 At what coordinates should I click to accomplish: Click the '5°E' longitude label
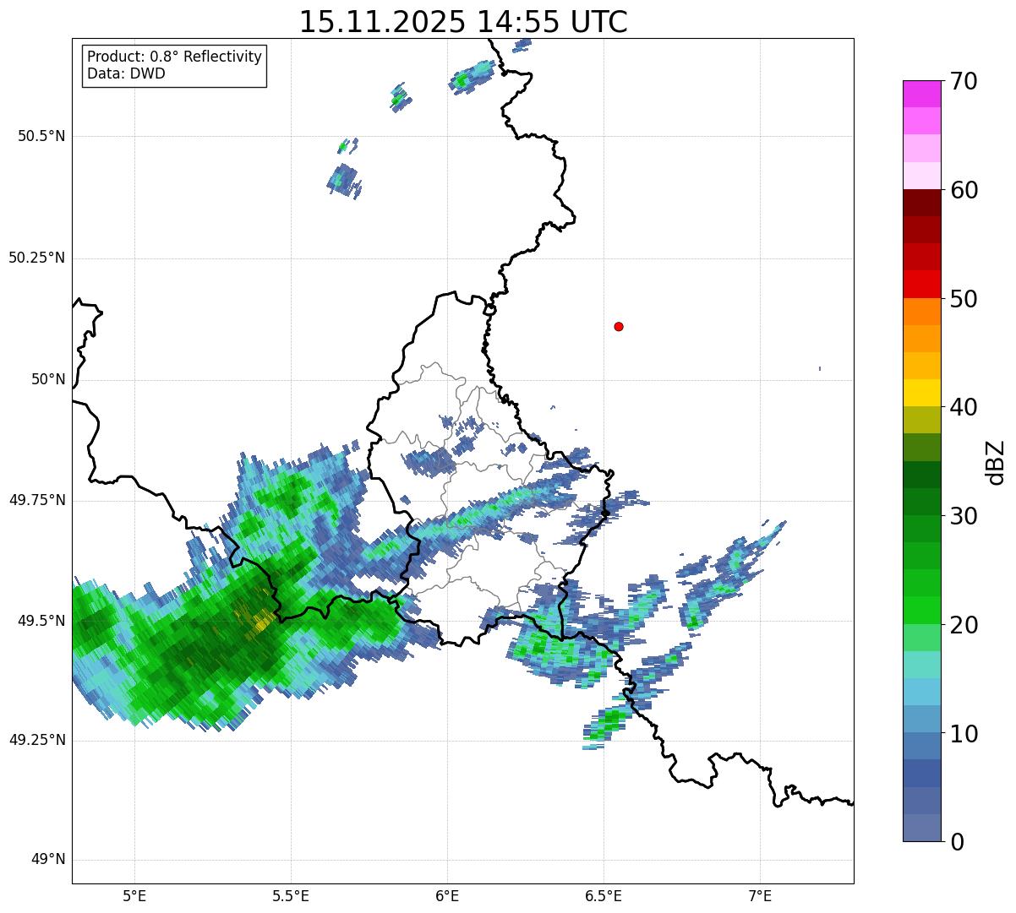[134, 895]
